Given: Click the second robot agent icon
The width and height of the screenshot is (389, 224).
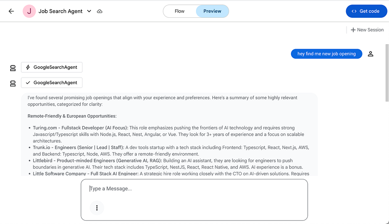Looking at the screenshot, I should tap(13, 84).
